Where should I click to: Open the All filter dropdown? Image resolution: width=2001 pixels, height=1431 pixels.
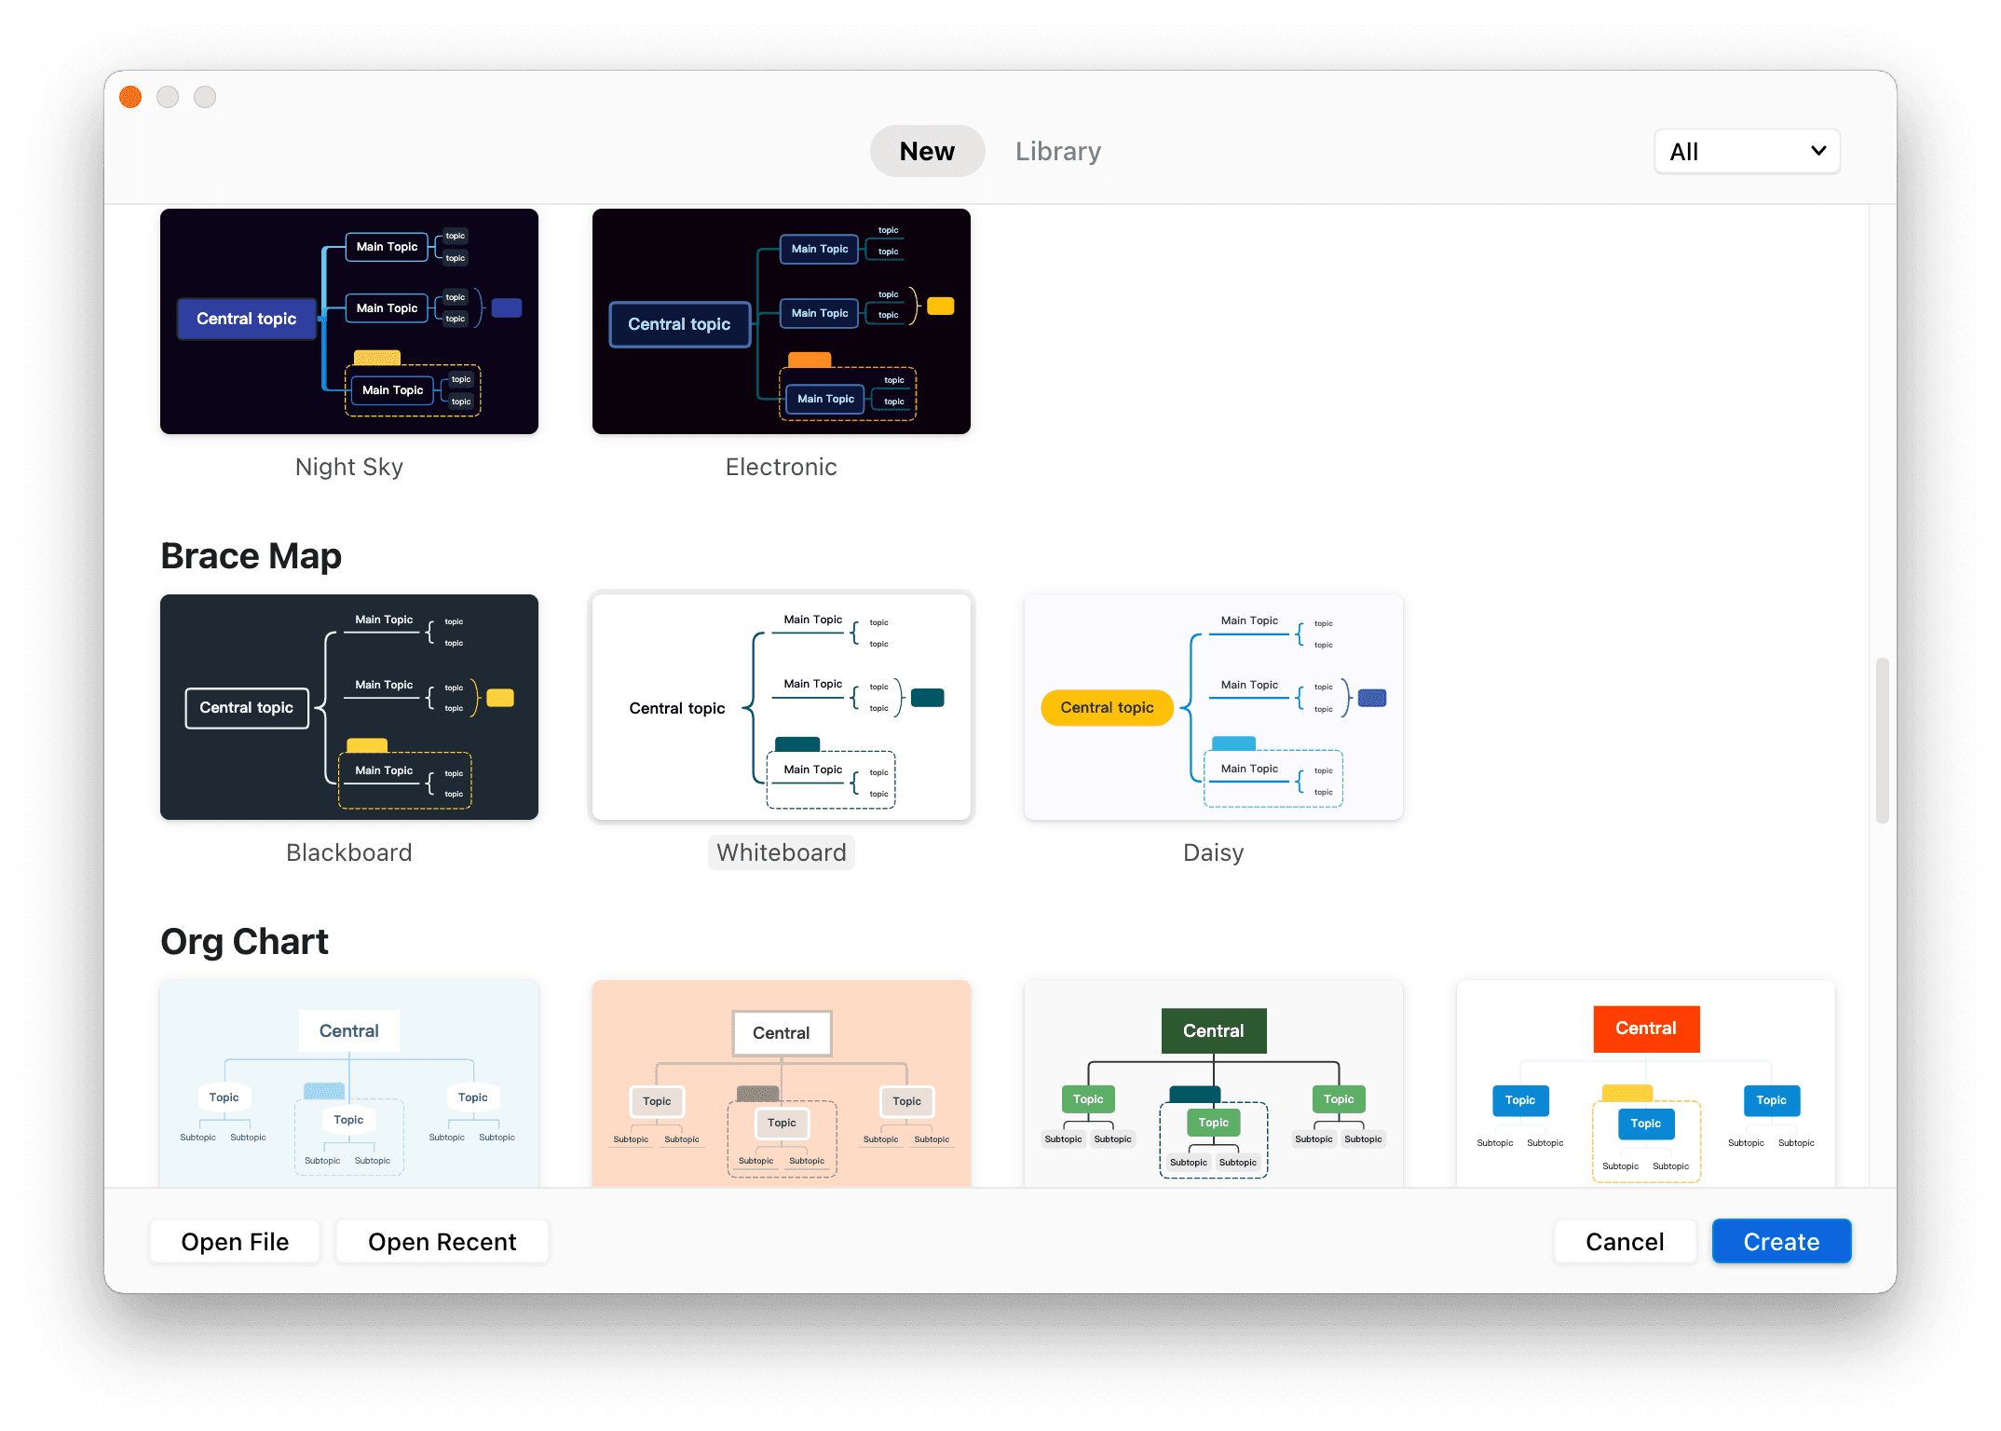coord(1747,151)
